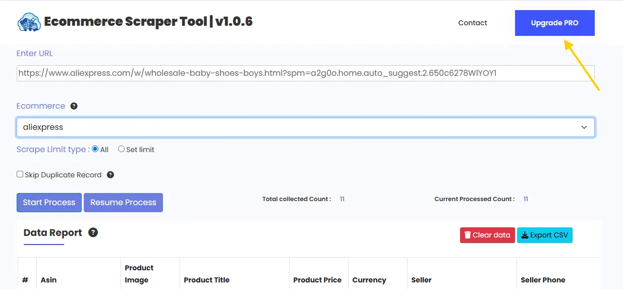Image resolution: width=623 pixels, height=289 pixels.
Task: Click the red Clear data button
Action: [487, 235]
